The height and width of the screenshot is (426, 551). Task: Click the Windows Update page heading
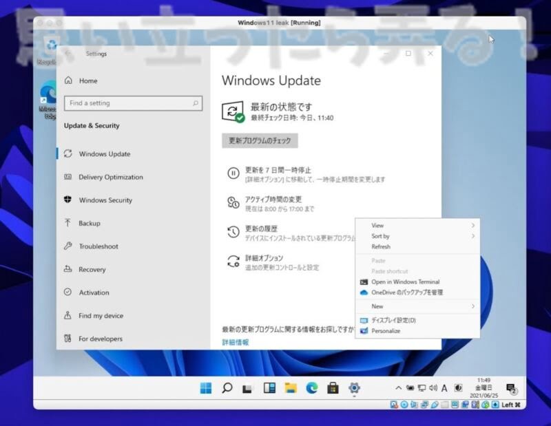click(271, 81)
